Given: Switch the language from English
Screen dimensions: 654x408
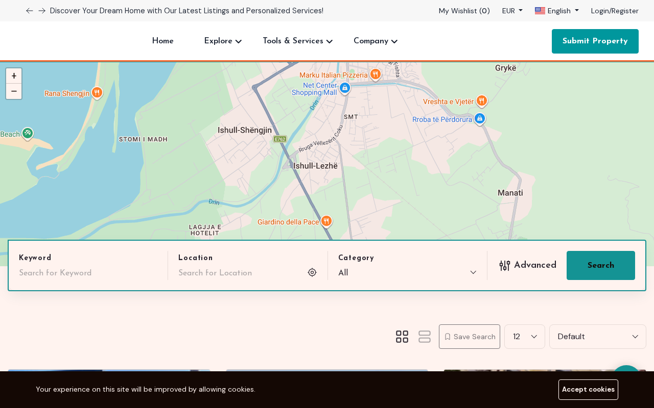Looking at the screenshot, I should tap(556, 10).
